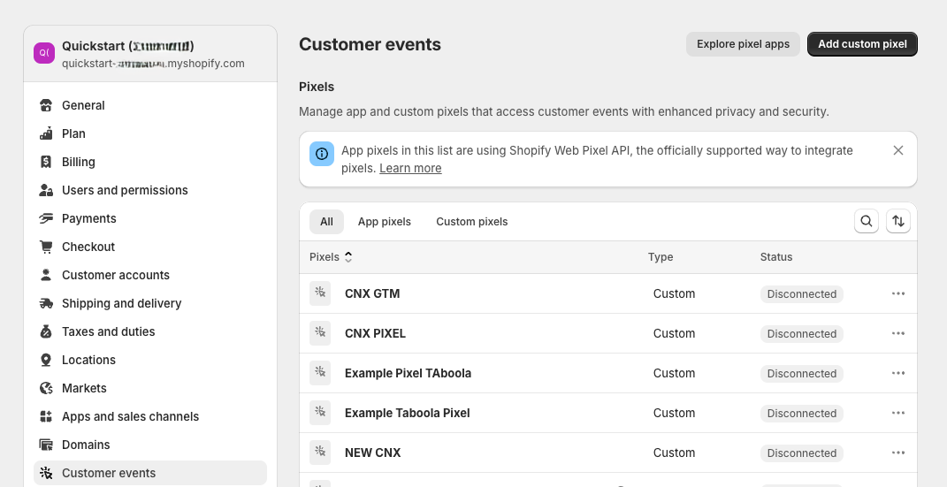The image size is (947, 487).
Task: Click the Locations pin icon
Action: [46, 361]
